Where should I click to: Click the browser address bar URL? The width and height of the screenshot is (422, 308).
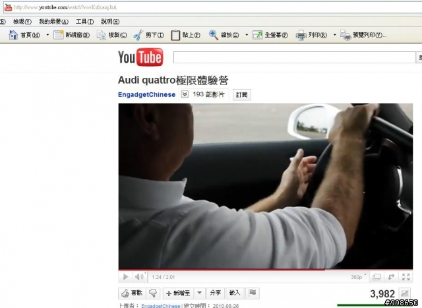(65, 7)
